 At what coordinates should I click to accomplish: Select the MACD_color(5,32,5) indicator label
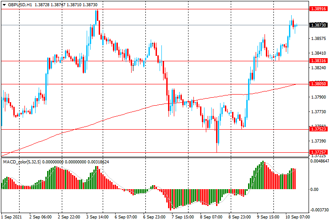point(22,162)
